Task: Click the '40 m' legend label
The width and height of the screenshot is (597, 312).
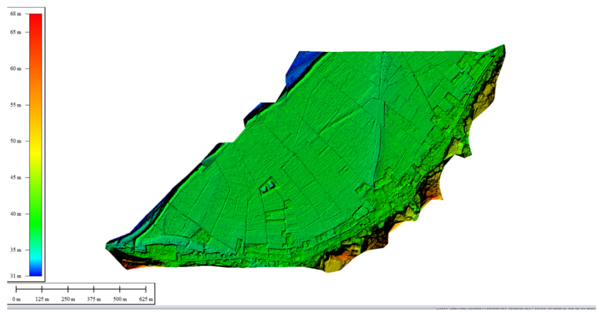Action: tap(16, 214)
